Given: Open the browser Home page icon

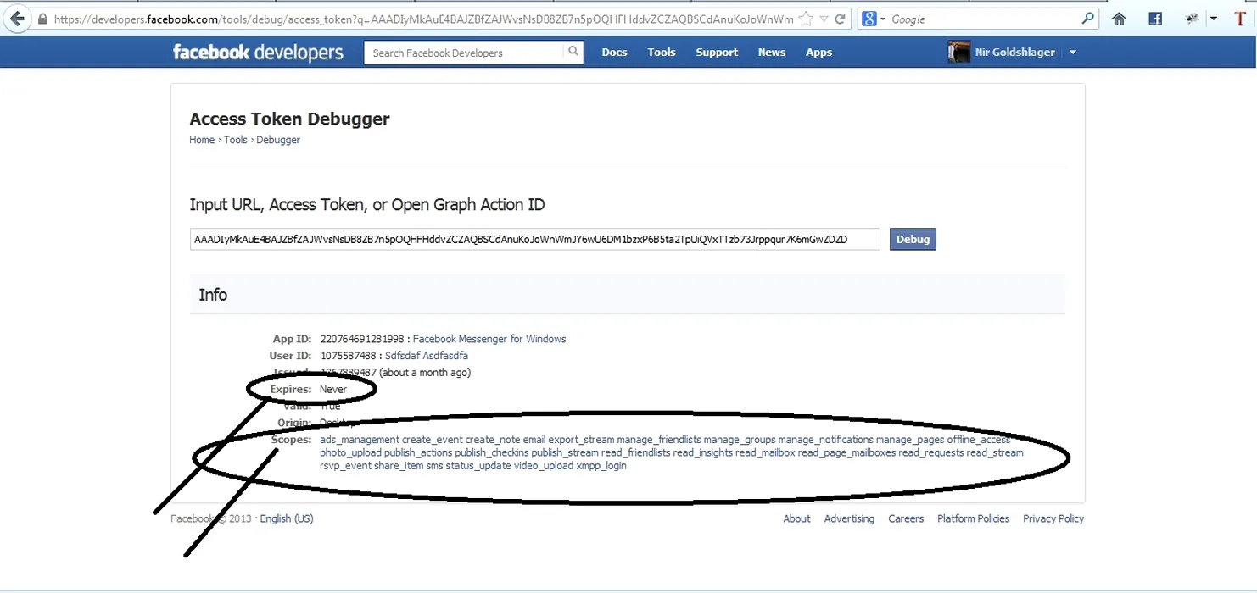Looking at the screenshot, I should [1119, 19].
